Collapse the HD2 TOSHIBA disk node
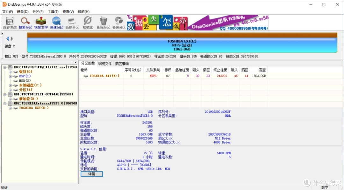344x190 pixels. click(x=5, y=104)
